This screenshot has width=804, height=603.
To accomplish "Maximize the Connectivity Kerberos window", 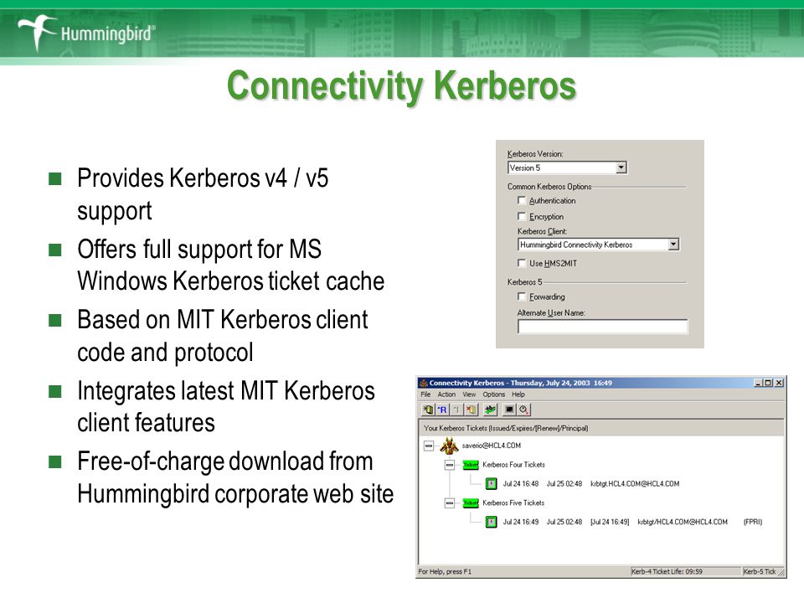I will pos(768,383).
